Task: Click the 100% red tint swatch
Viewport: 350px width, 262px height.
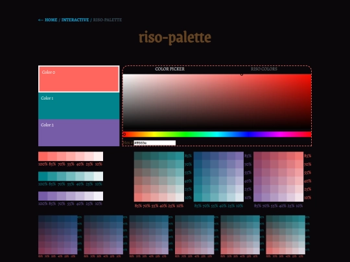Action: coord(43,157)
